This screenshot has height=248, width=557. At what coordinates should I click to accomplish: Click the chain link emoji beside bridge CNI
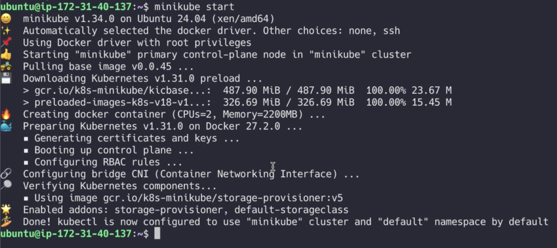coord(5,174)
